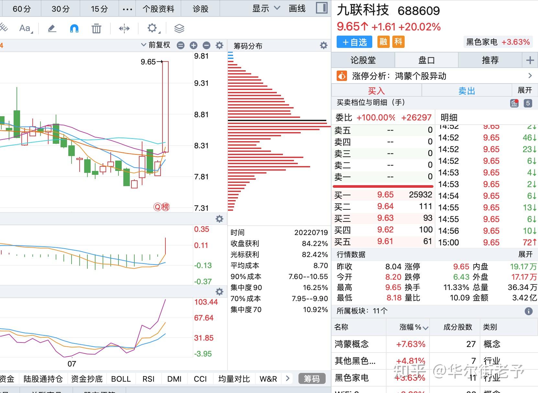Click the orange 涨停分析 icon

click(x=342, y=76)
